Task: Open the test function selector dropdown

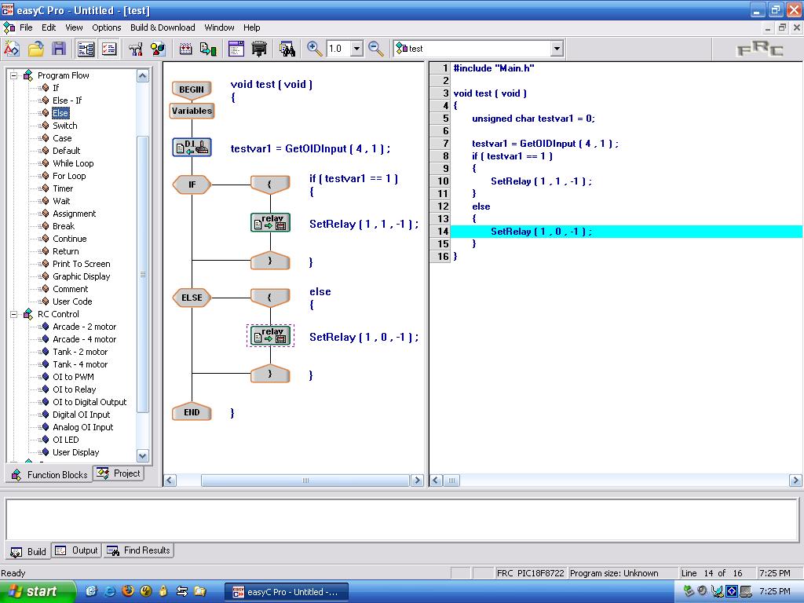Action: [557, 49]
